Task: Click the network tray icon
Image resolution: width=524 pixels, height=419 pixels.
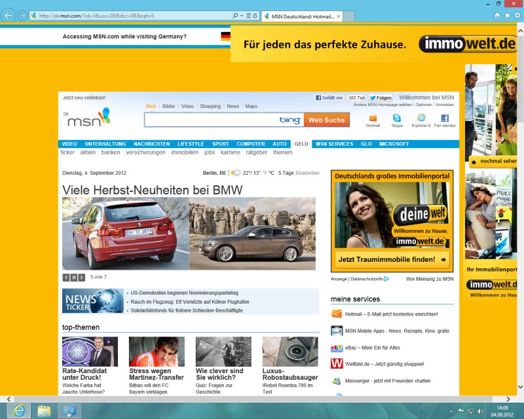Action: click(471, 411)
